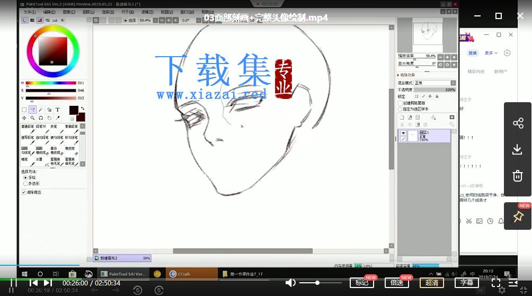Image resolution: width=532 pixels, height=296 pixels.
Task: Click the 倍速 speed button
Action: tap(397, 282)
